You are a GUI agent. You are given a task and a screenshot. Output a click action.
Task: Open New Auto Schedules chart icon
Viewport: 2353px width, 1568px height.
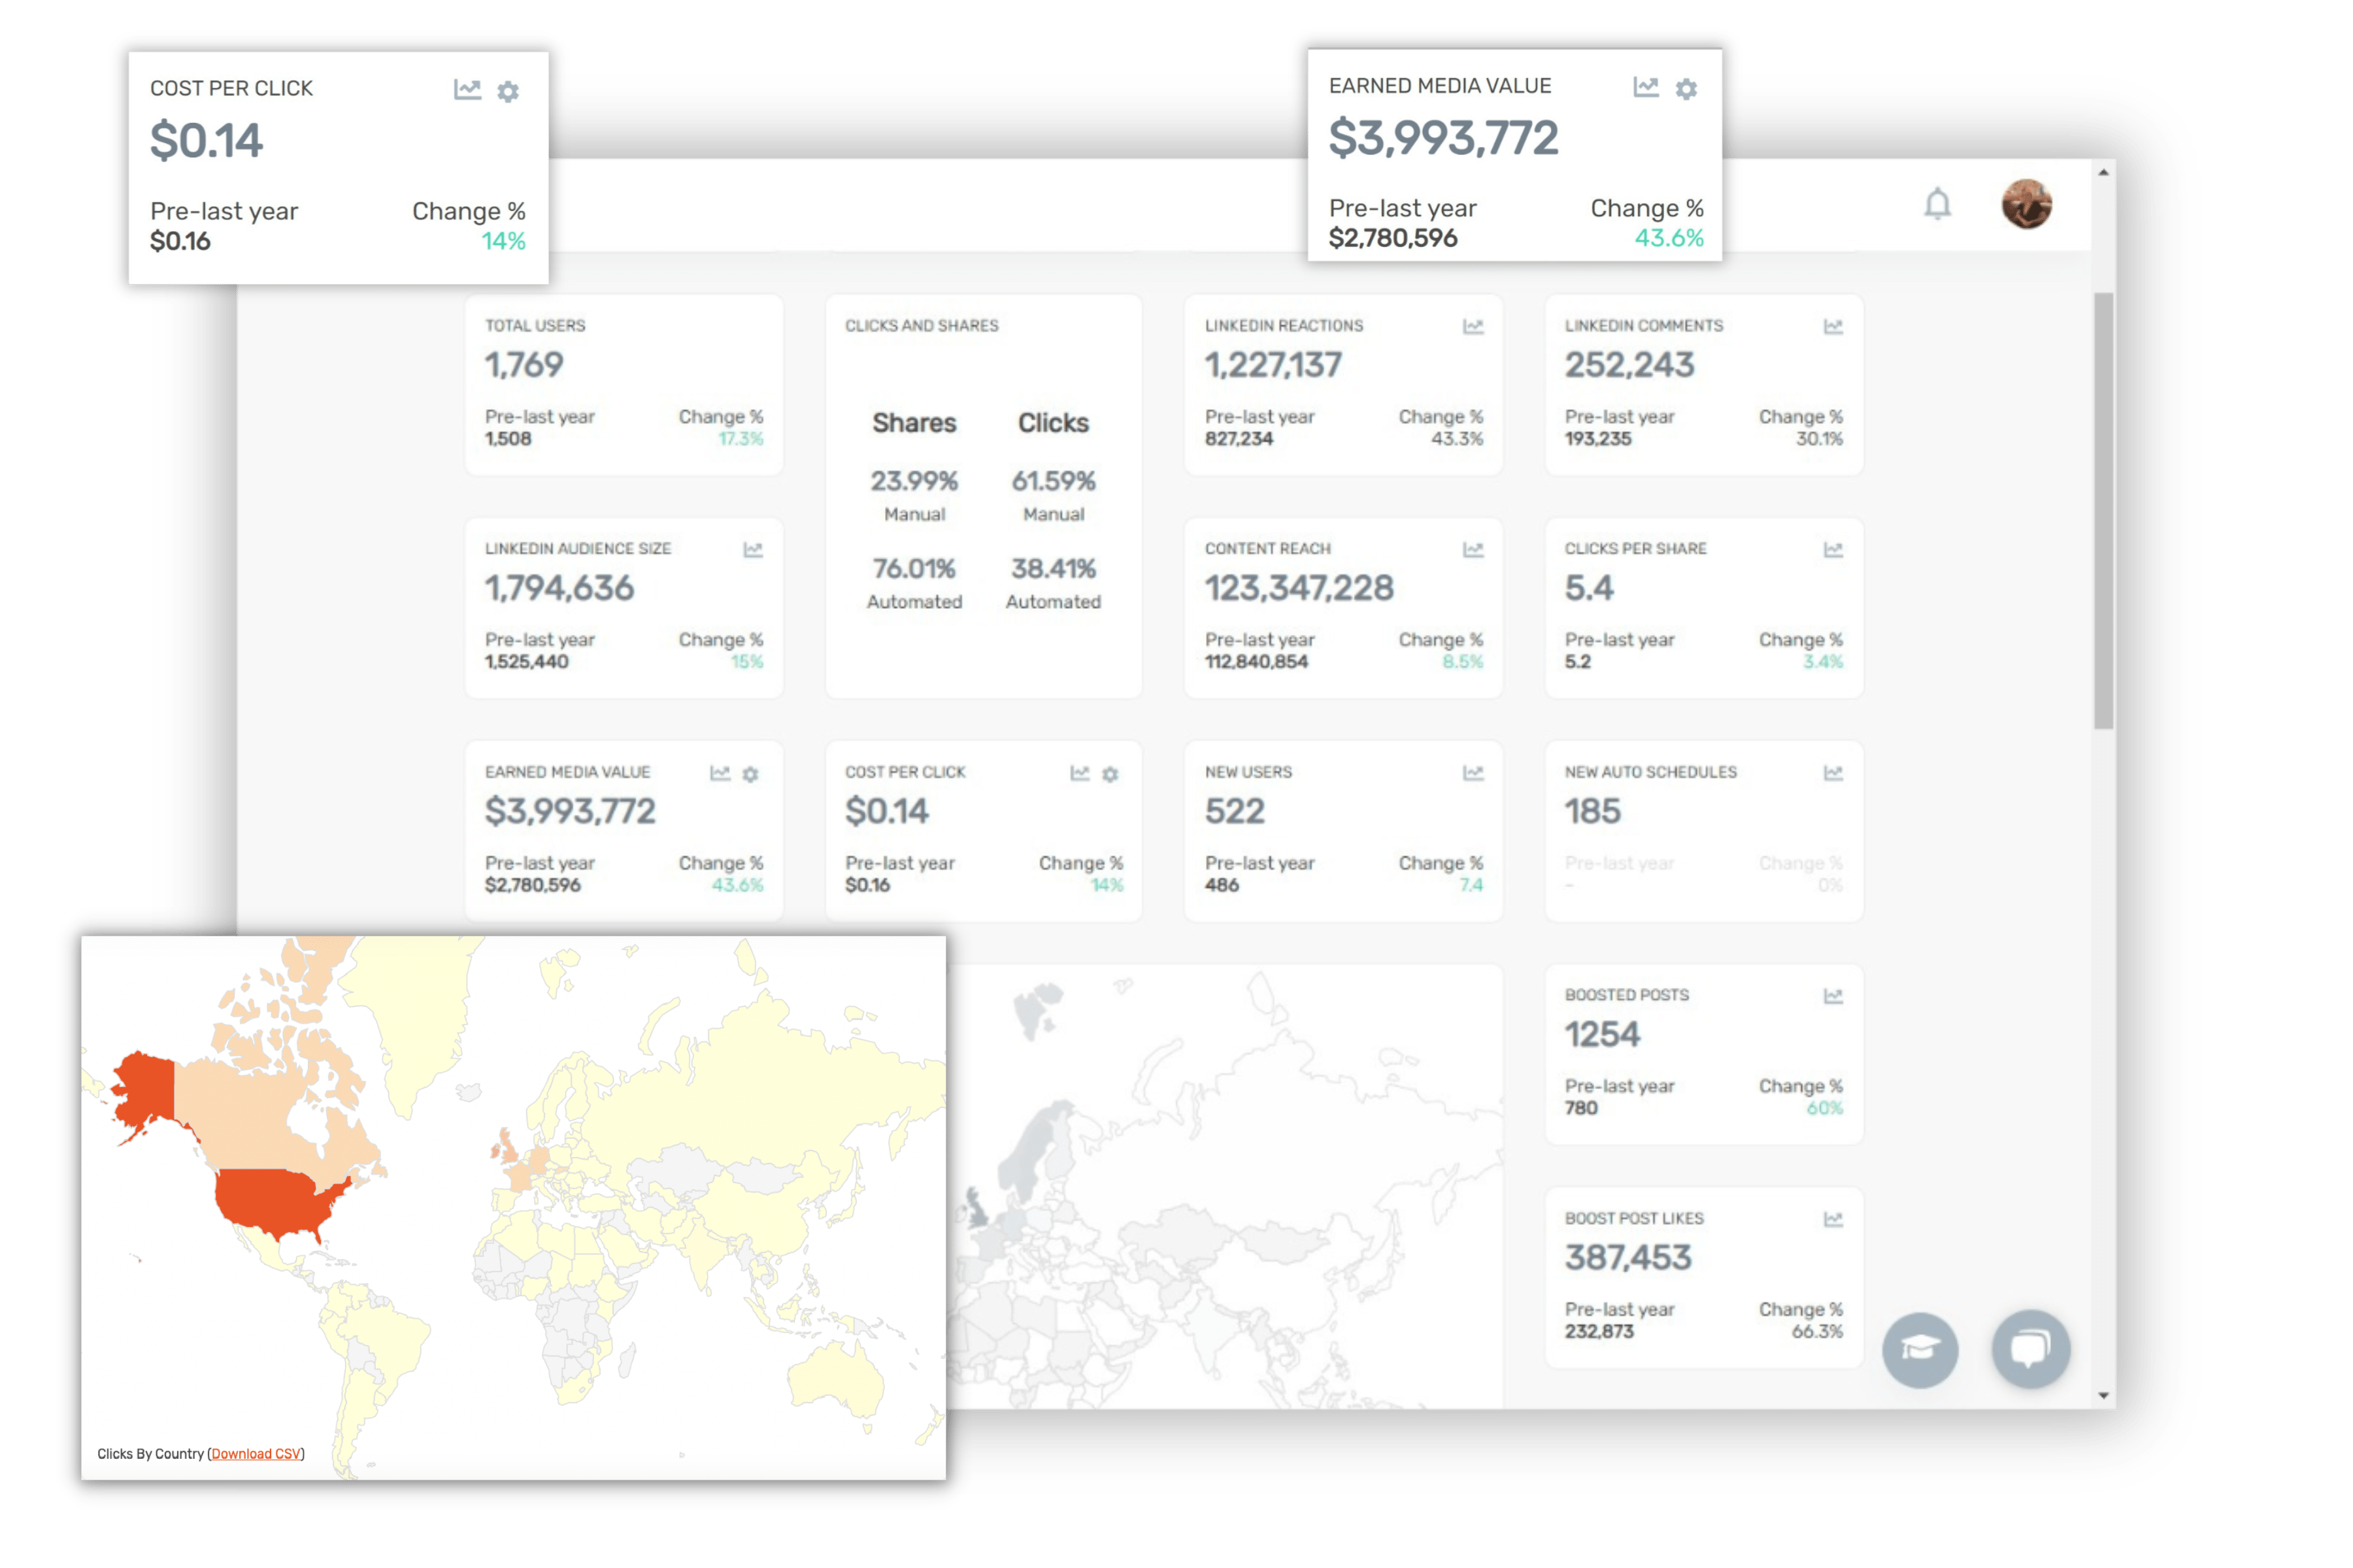[1833, 773]
